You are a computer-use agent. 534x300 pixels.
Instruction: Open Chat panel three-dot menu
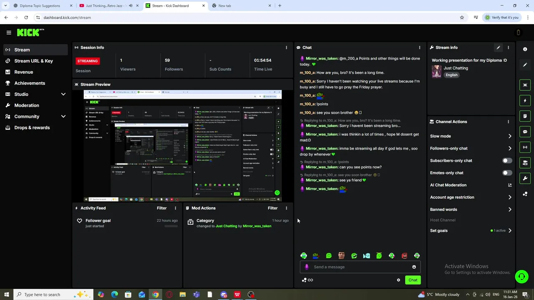coord(419,47)
